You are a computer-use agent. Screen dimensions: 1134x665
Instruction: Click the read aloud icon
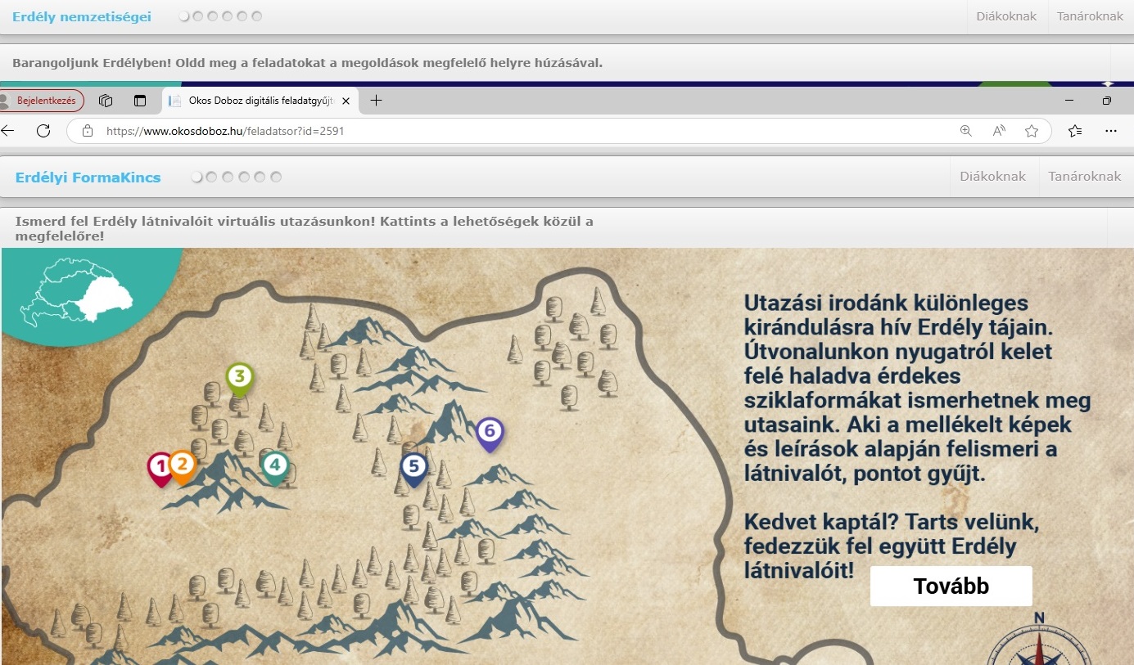999,131
